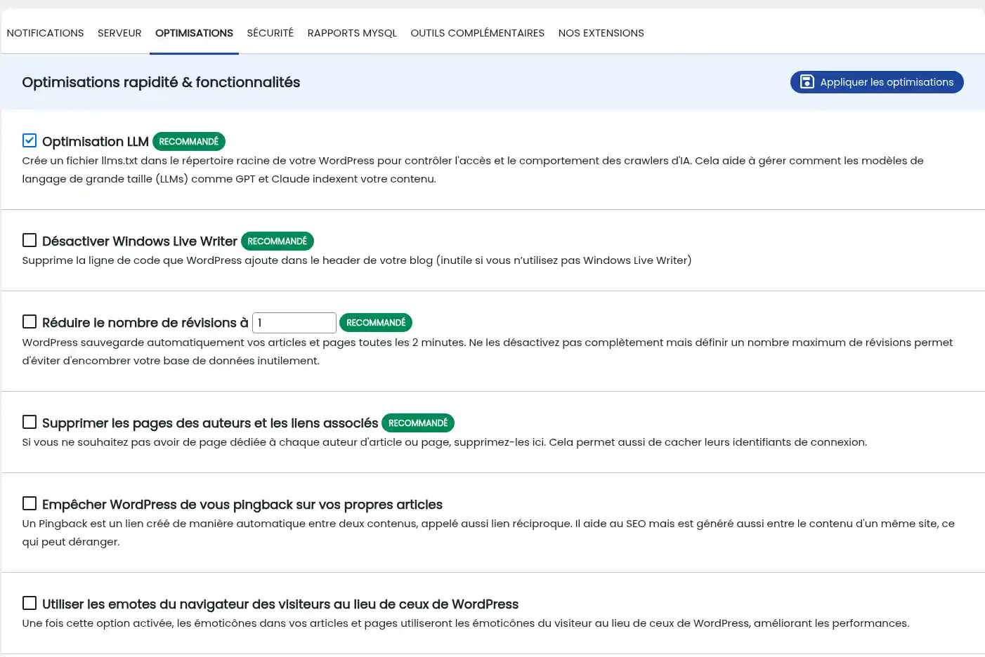Click the Optimisations rapidité & fonctionnalités heading
The image size is (985, 657).
[161, 82]
